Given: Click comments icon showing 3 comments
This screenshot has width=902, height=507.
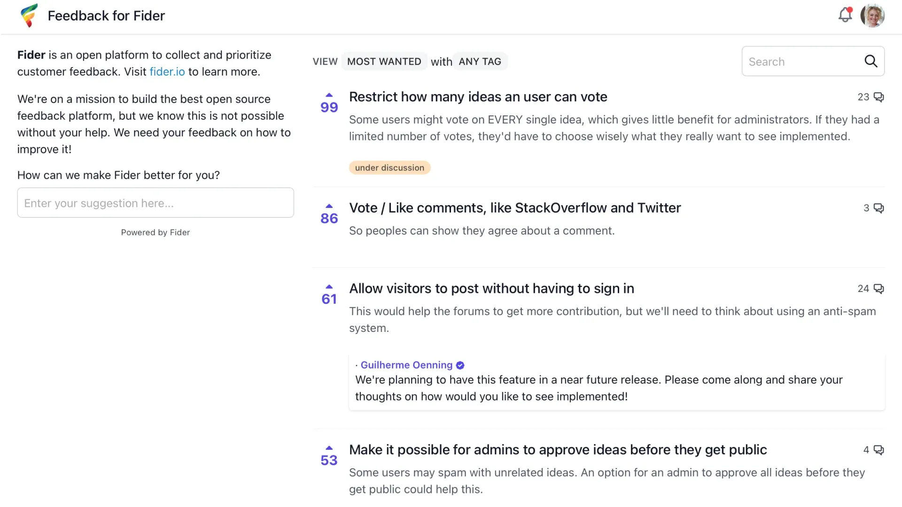Looking at the screenshot, I should tap(879, 208).
